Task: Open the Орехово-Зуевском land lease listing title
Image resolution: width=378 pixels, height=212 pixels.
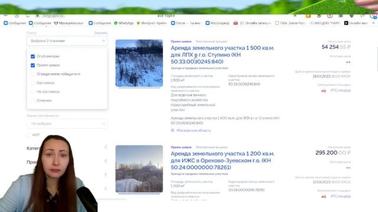Action: coord(223,160)
